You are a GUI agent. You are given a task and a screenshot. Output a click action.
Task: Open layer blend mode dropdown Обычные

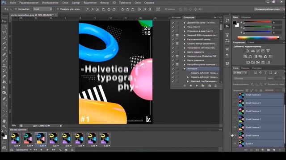249,78
